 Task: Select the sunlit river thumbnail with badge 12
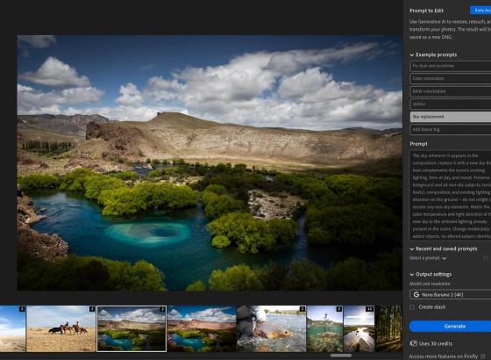[x=359, y=328]
